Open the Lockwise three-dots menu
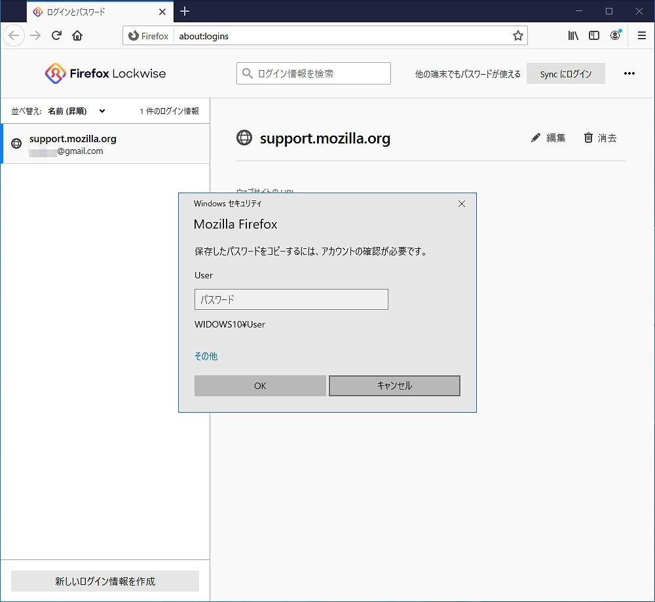 click(x=629, y=73)
